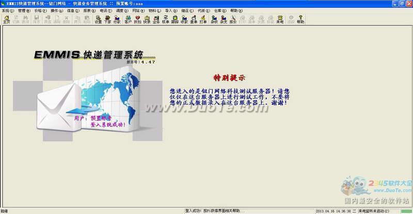Open the 价格(P) menu
Viewport: 413px width, 214px height.
(x=41, y=11)
